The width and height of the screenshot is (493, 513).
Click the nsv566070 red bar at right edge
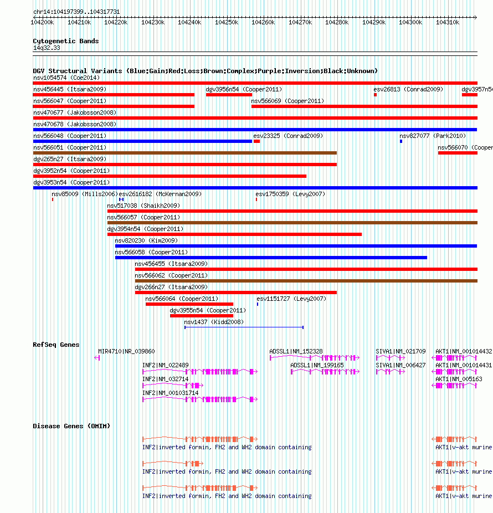(x=458, y=153)
